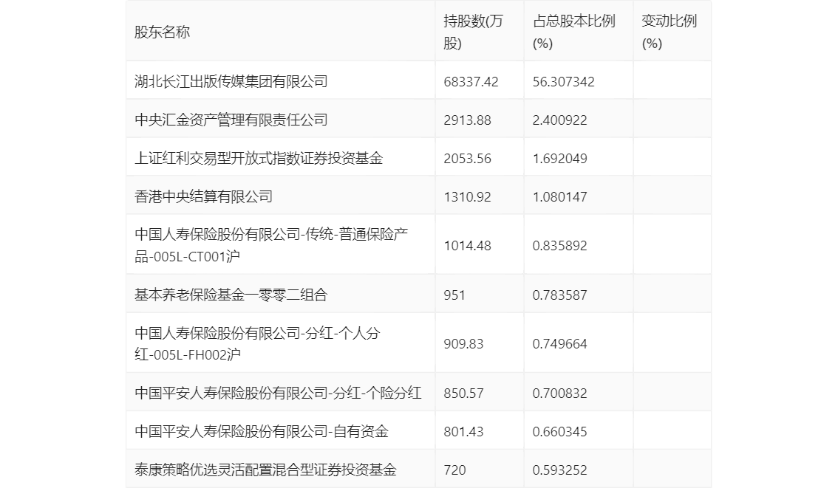This screenshot has height=488, width=838.
Task: Click percentage value 2.400922
Action: tap(559, 120)
